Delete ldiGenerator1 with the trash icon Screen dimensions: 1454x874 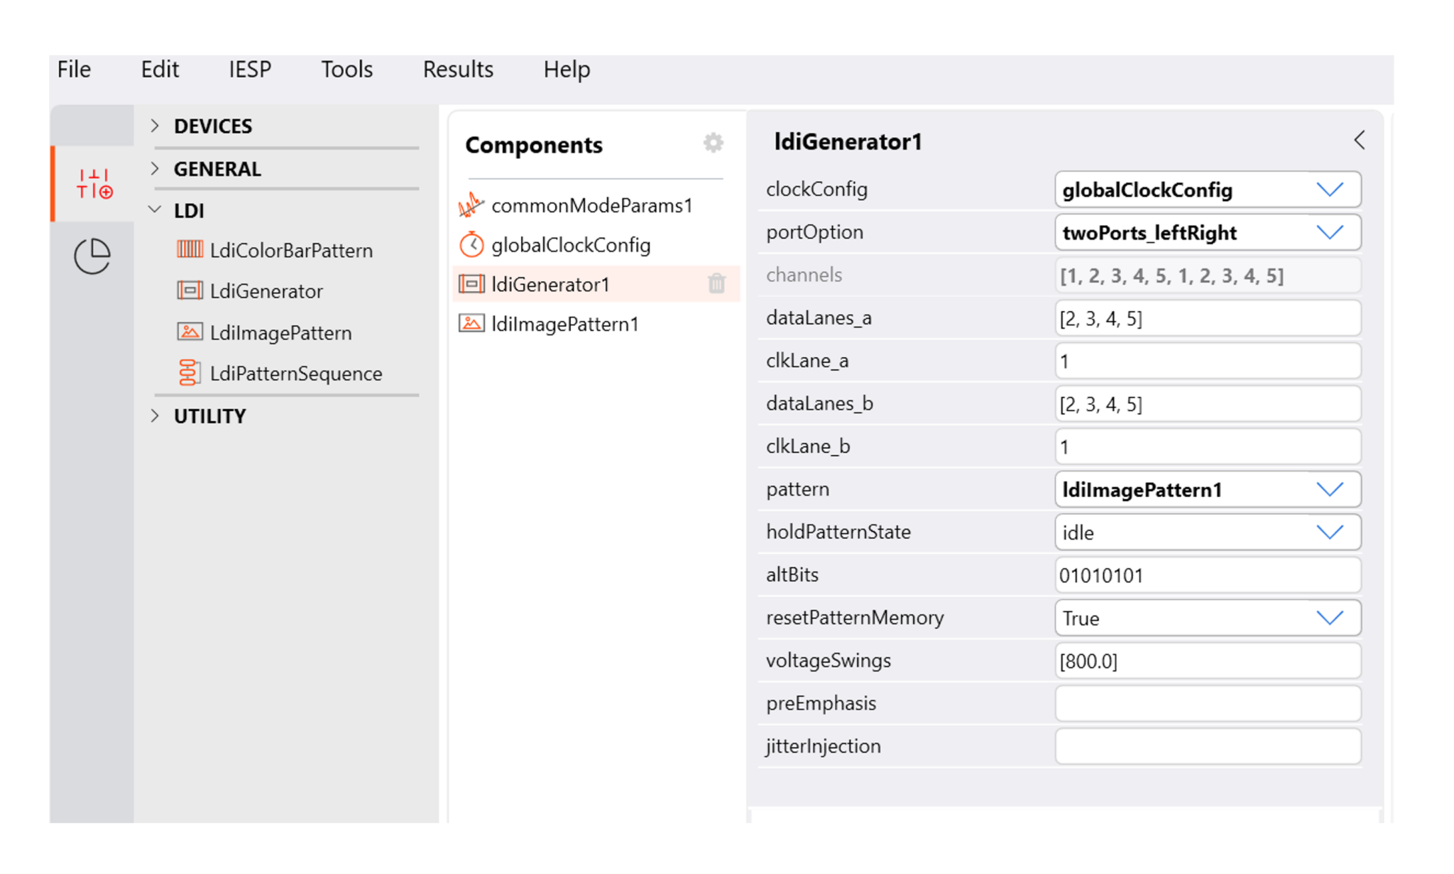(716, 284)
